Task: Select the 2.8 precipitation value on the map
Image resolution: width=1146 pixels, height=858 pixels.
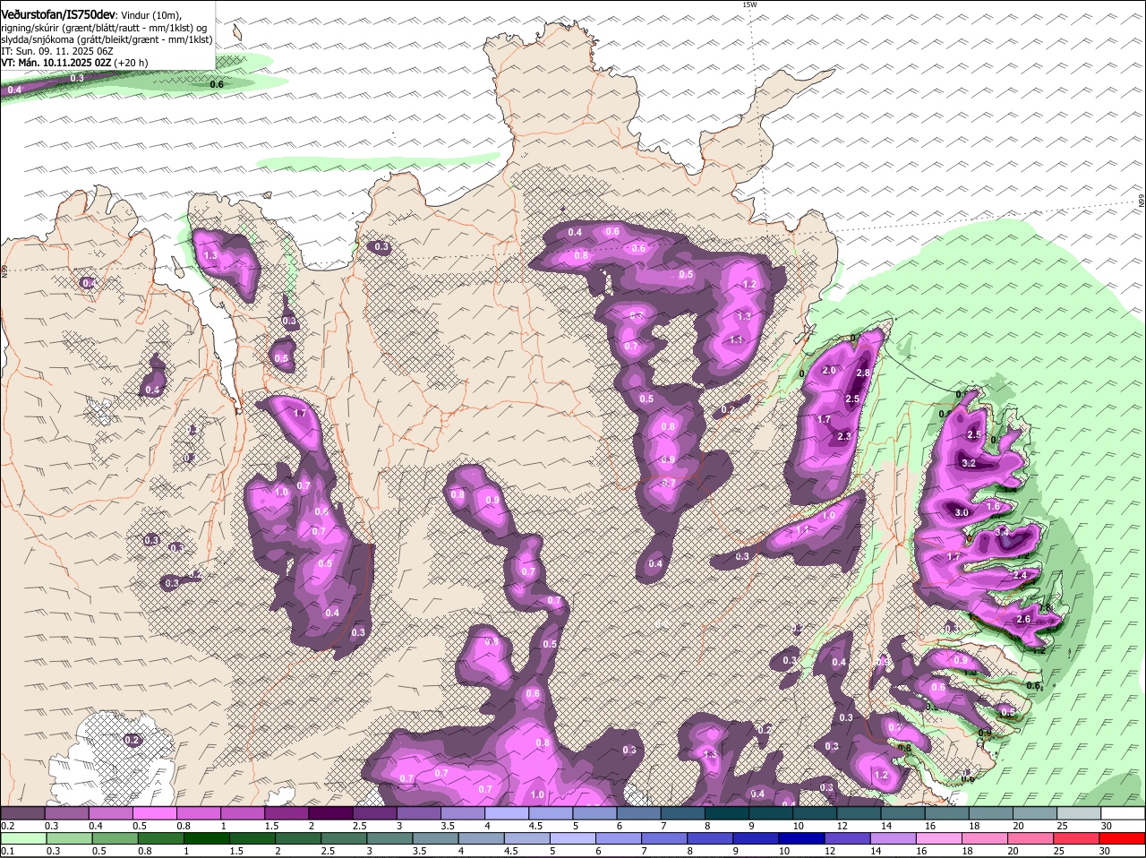Action: [863, 373]
